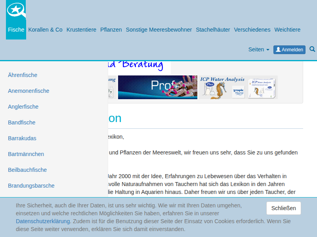The height and width of the screenshot is (237, 317).
Task: Open the Pflanzen menu item
Action: point(111,30)
